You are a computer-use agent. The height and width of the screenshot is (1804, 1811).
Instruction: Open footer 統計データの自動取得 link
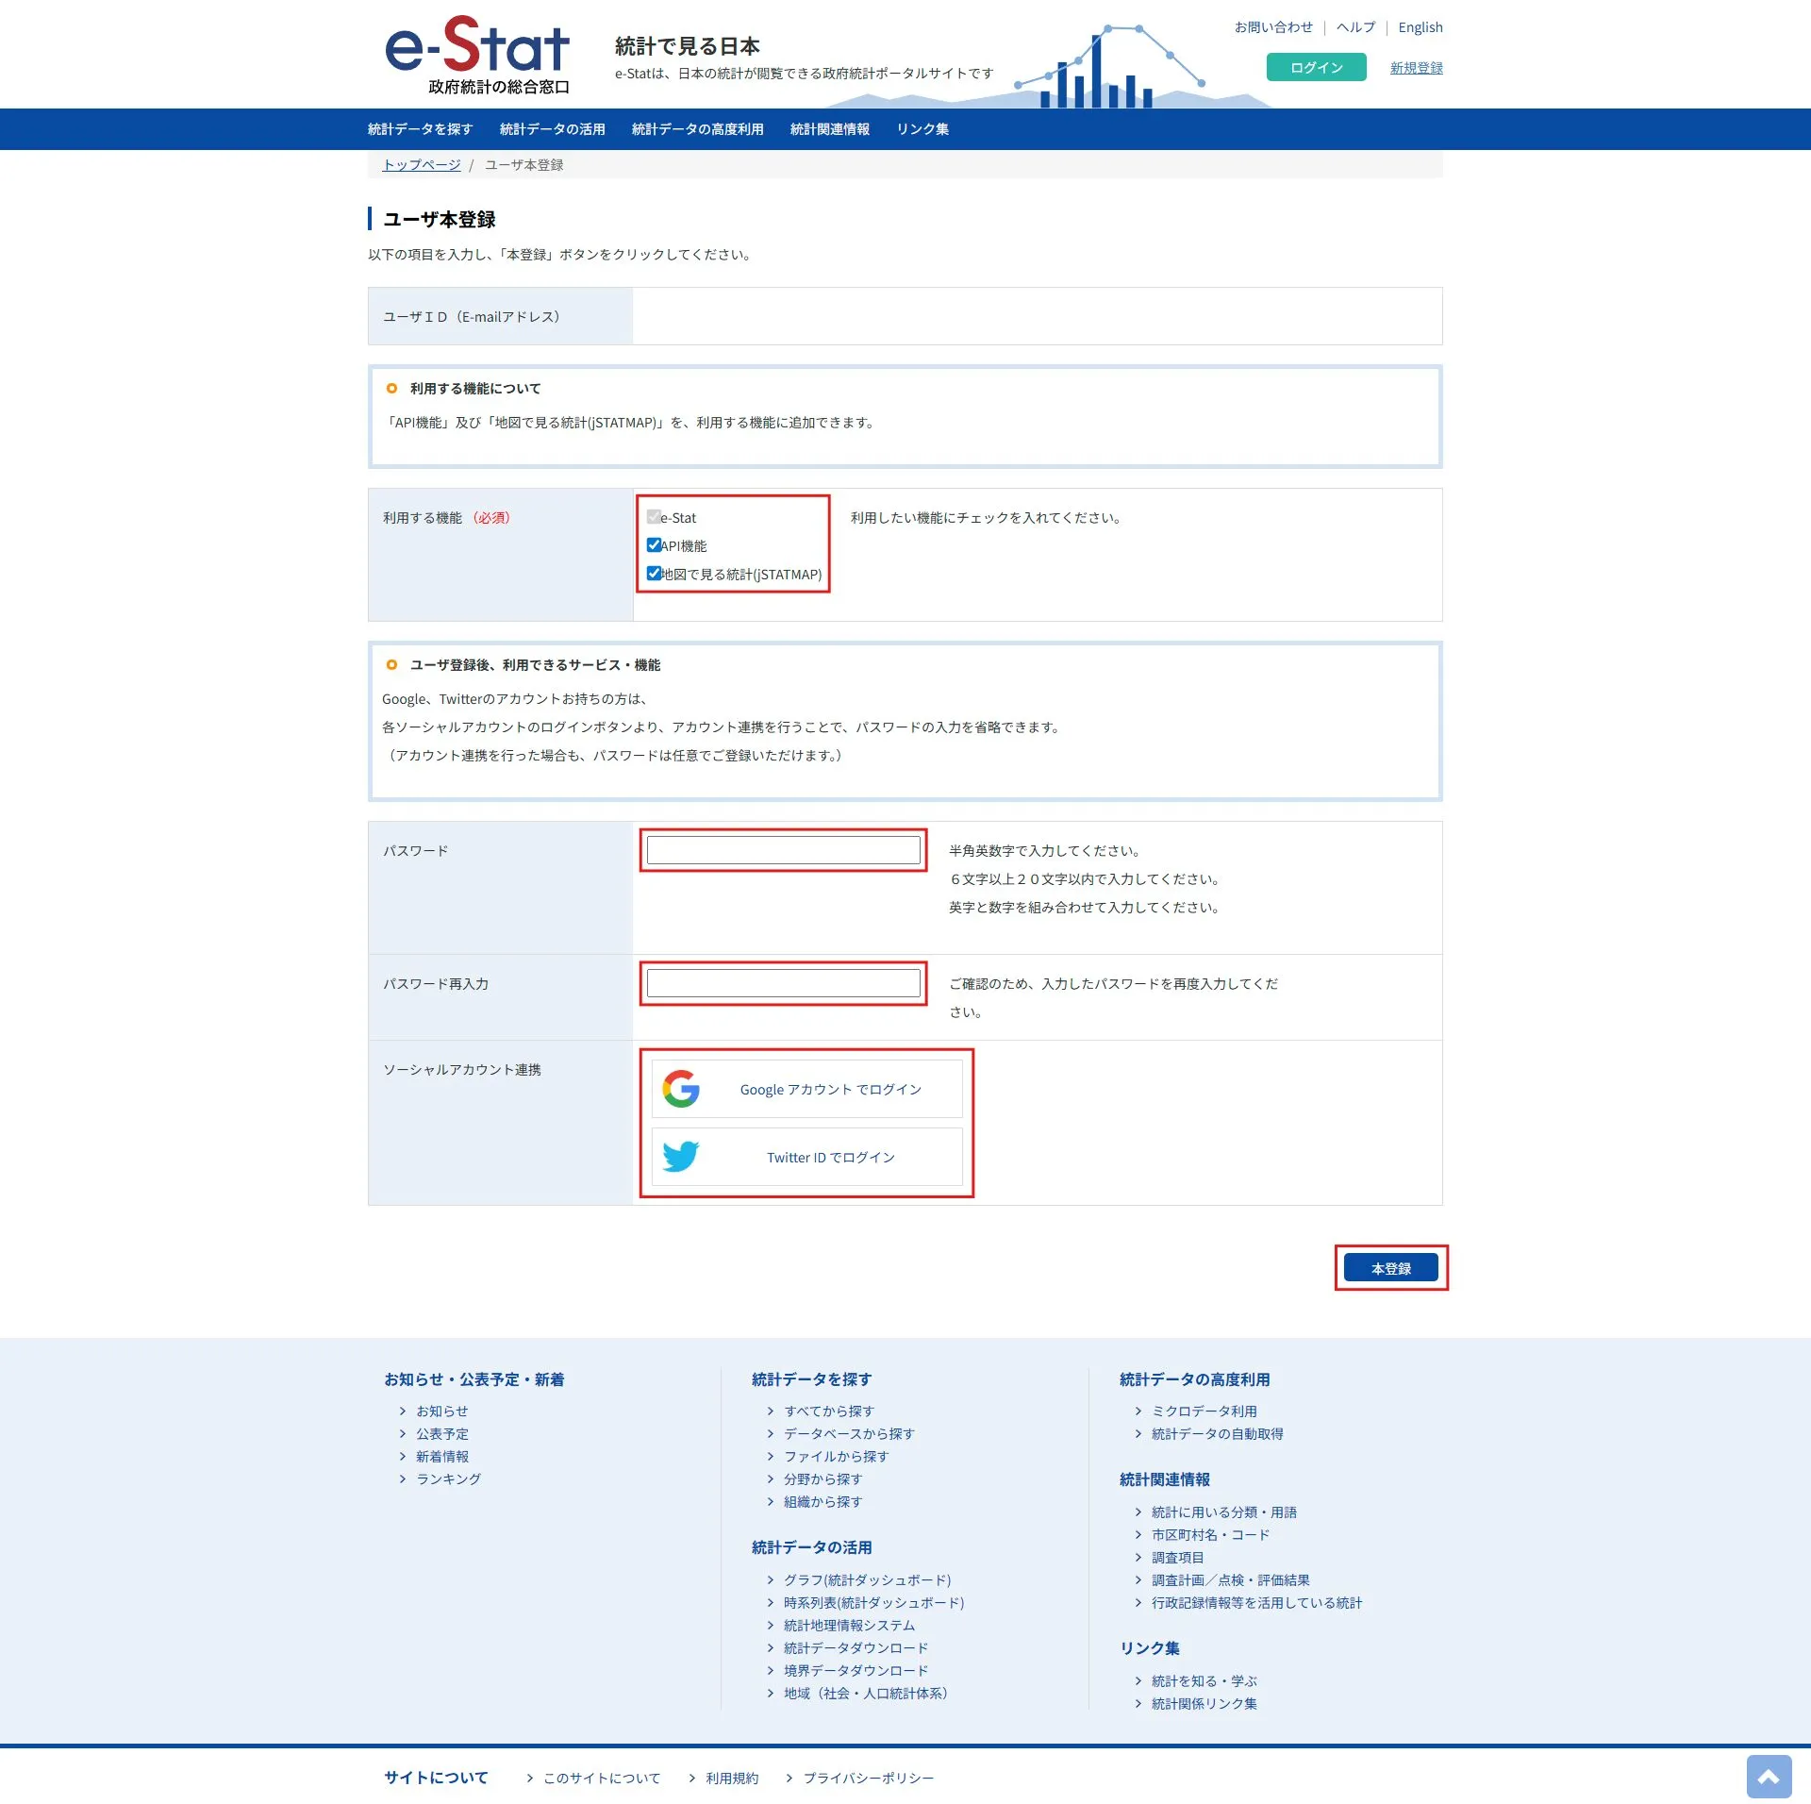[x=1217, y=1433]
